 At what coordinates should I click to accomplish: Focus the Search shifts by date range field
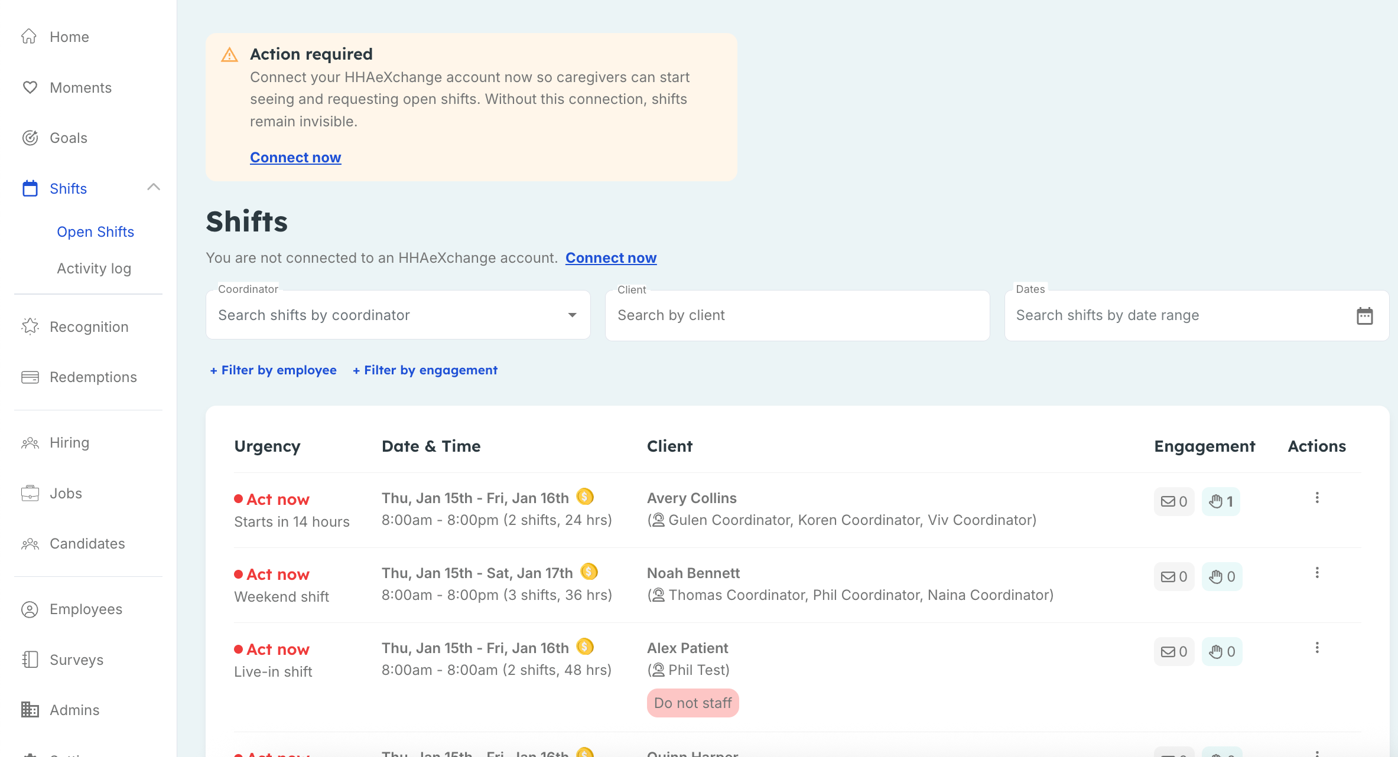(x=1197, y=315)
